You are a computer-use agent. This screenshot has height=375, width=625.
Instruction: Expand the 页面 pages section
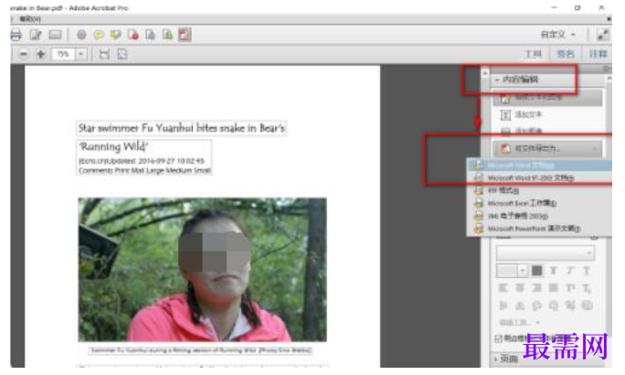pos(506,359)
